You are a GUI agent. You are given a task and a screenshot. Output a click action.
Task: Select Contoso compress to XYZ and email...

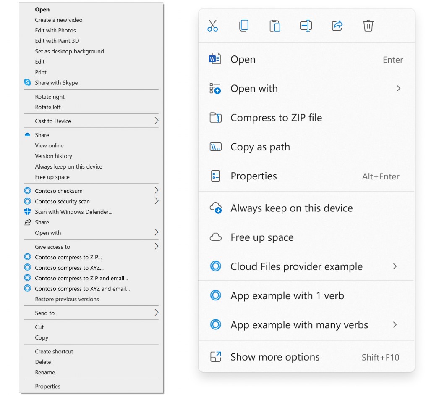pos(82,289)
